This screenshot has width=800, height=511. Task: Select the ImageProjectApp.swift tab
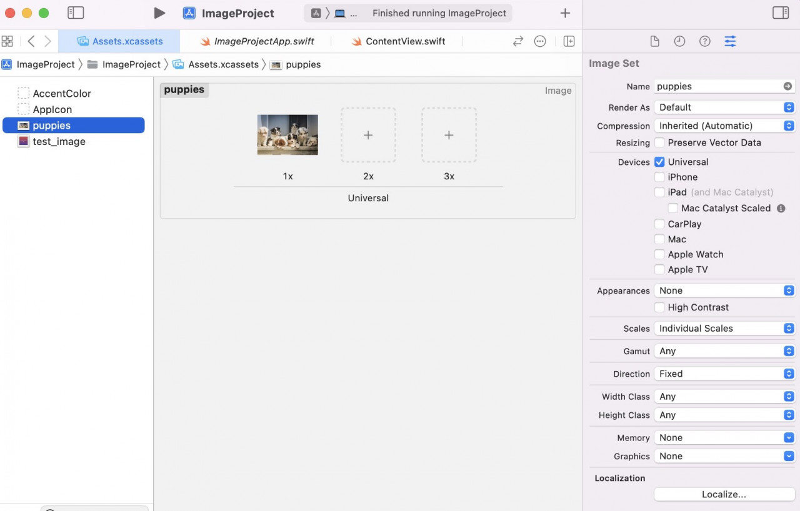pyautogui.click(x=262, y=41)
